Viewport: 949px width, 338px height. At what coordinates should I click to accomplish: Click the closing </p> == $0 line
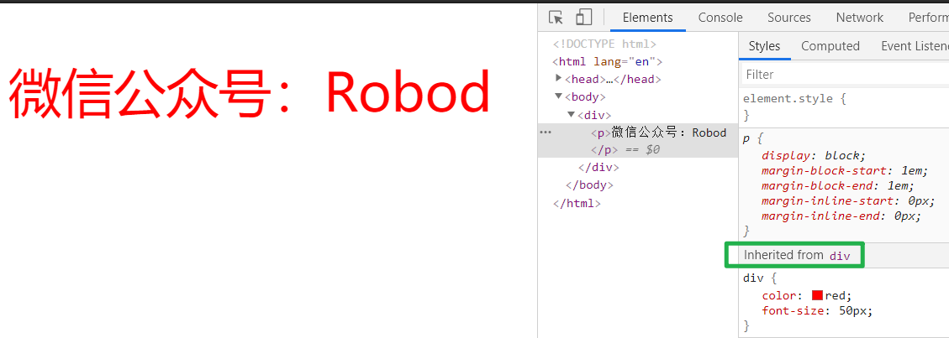click(625, 149)
